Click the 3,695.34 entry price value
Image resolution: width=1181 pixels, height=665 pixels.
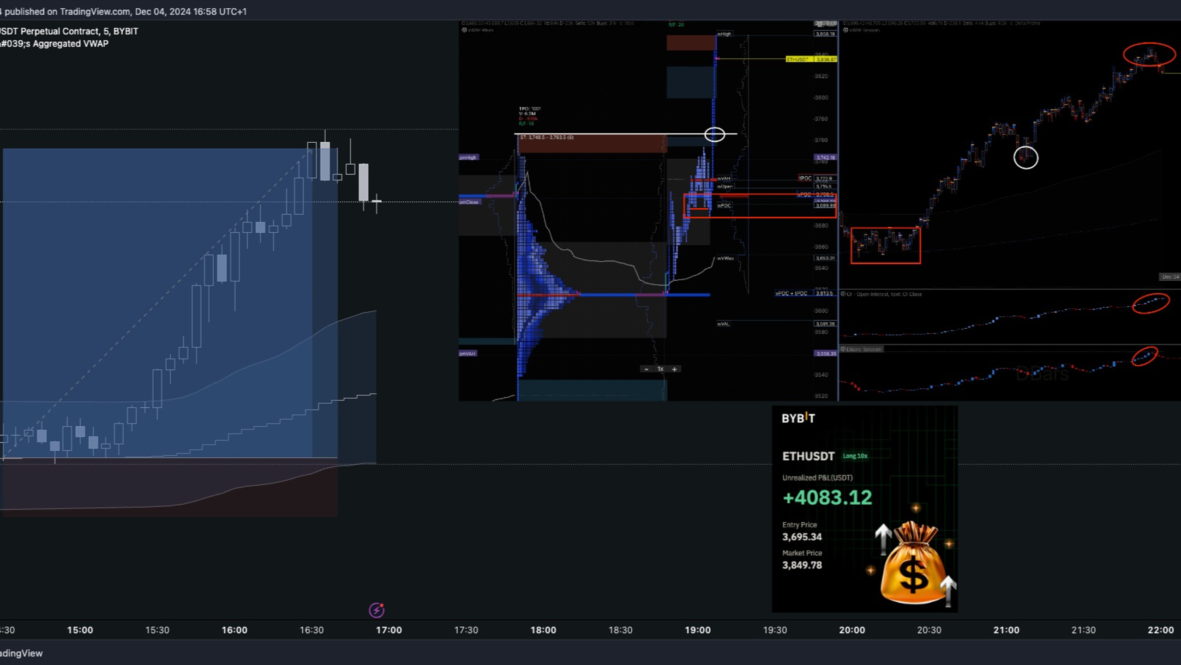click(802, 537)
